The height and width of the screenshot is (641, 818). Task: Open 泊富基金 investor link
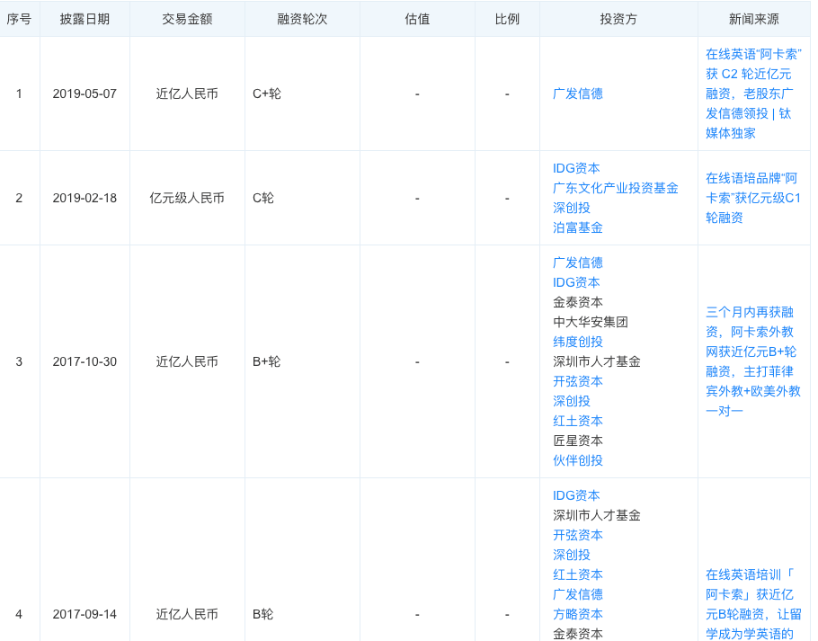(577, 228)
